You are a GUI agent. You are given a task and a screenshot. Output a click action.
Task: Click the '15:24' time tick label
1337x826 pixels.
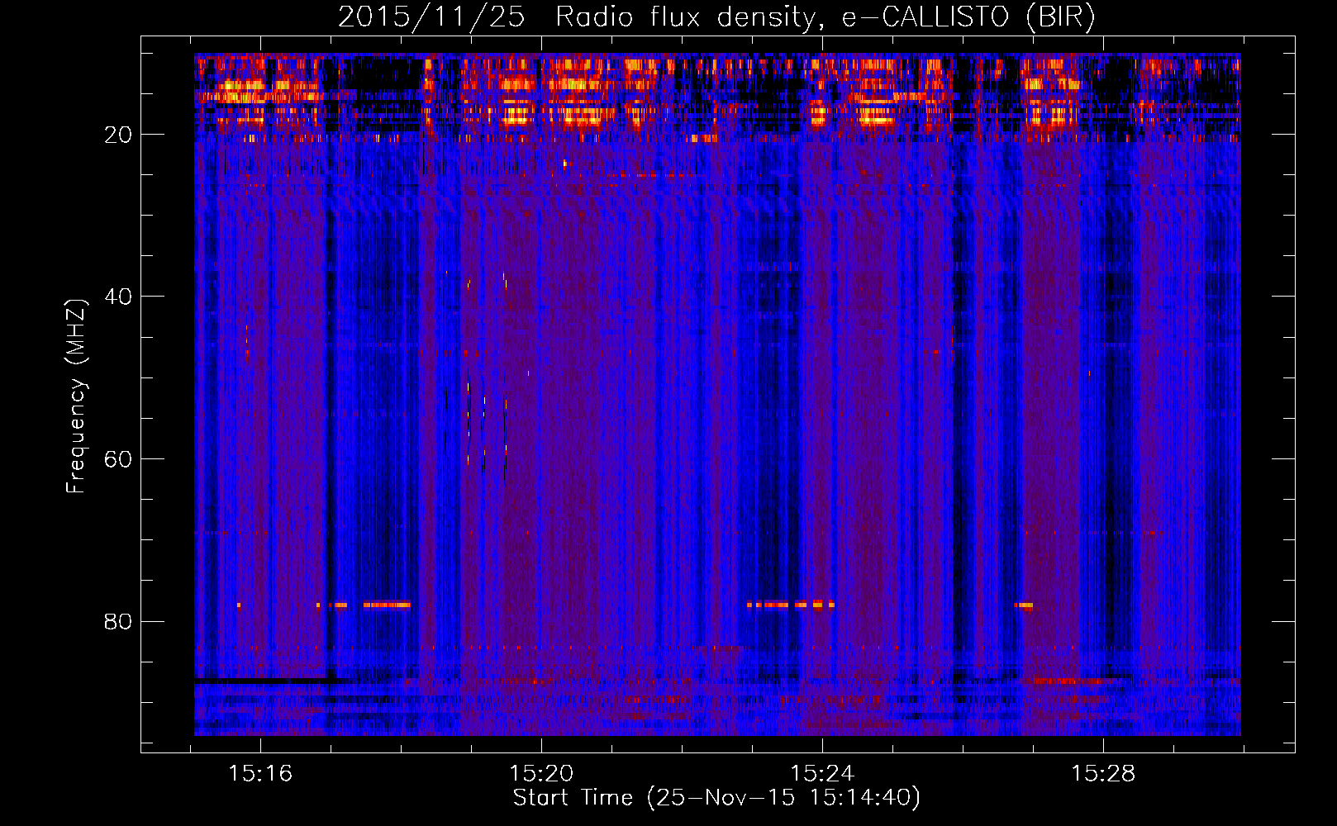(x=822, y=774)
